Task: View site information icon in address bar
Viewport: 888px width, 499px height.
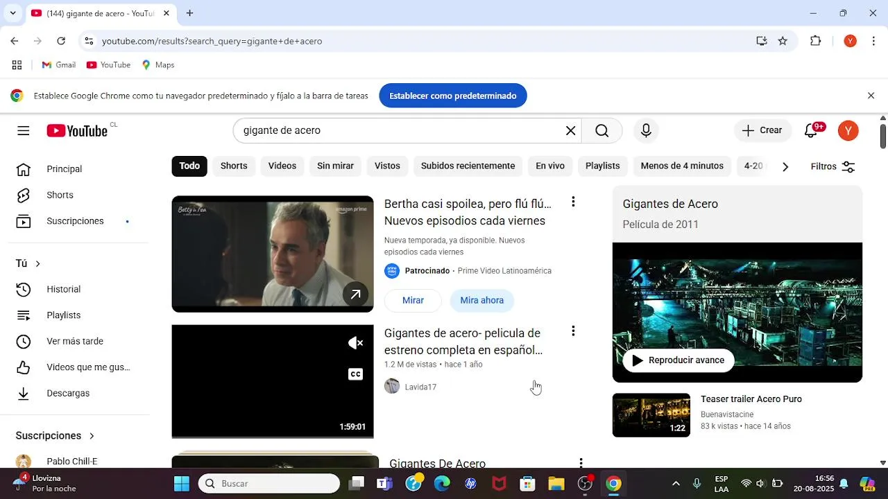Action: pos(89,41)
